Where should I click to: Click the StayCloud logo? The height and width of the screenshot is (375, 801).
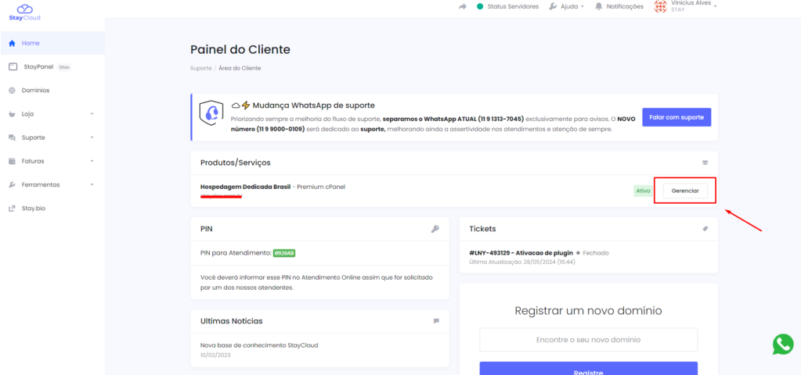(24, 12)
